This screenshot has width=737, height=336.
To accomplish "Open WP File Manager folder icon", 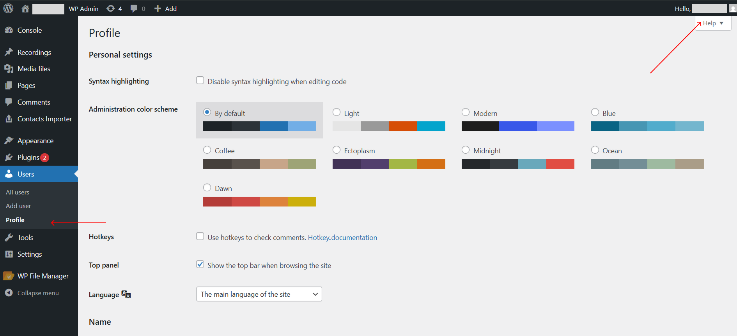I will click(x=9, y=276).
